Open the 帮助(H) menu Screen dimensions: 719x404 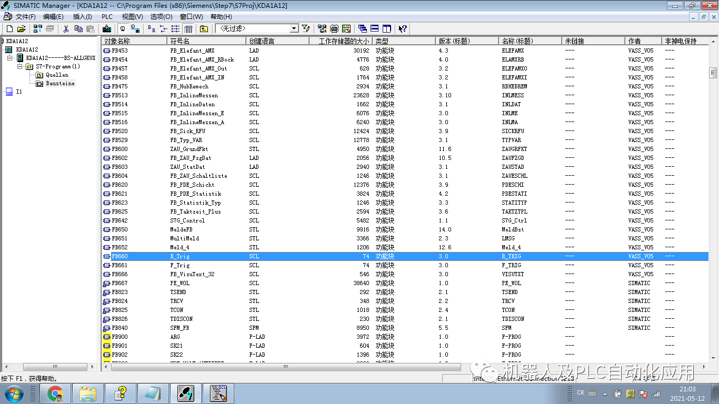click(x=221, y=17)
